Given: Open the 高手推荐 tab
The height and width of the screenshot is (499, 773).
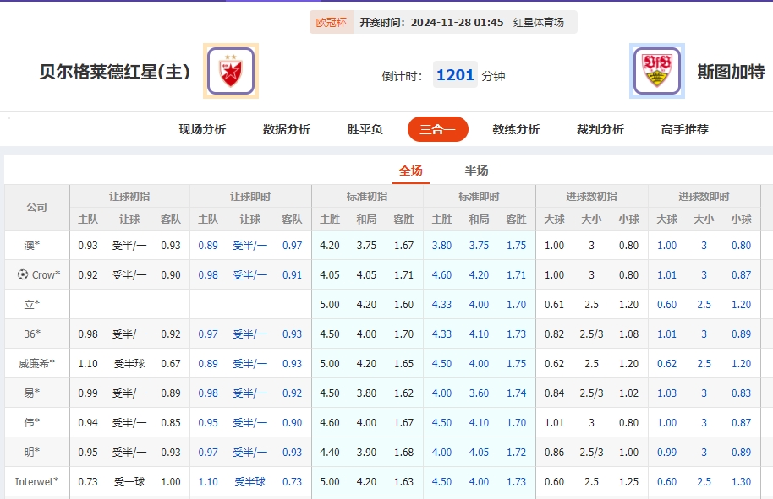Looking at the screenshot, I should [685, 128].
